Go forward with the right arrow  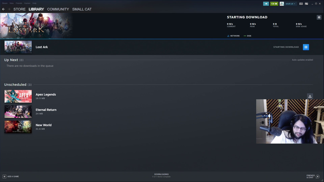click(x=9, y=9)
